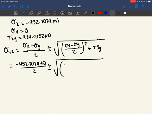152x114 pixels.
Task: Select the Eraser tool
Action: pyautogui.click(x=31, y=13)
